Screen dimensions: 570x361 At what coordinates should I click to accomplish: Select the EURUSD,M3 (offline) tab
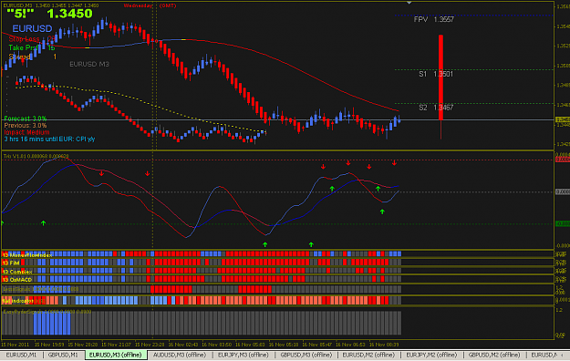116,355
